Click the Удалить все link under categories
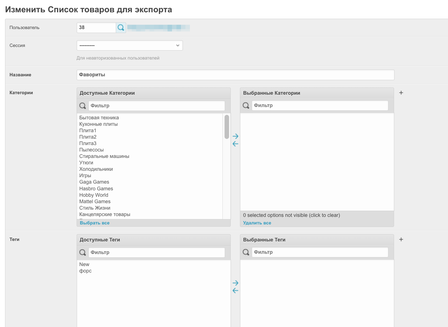This screenshot has height=327, width=448. coord(257,223)
